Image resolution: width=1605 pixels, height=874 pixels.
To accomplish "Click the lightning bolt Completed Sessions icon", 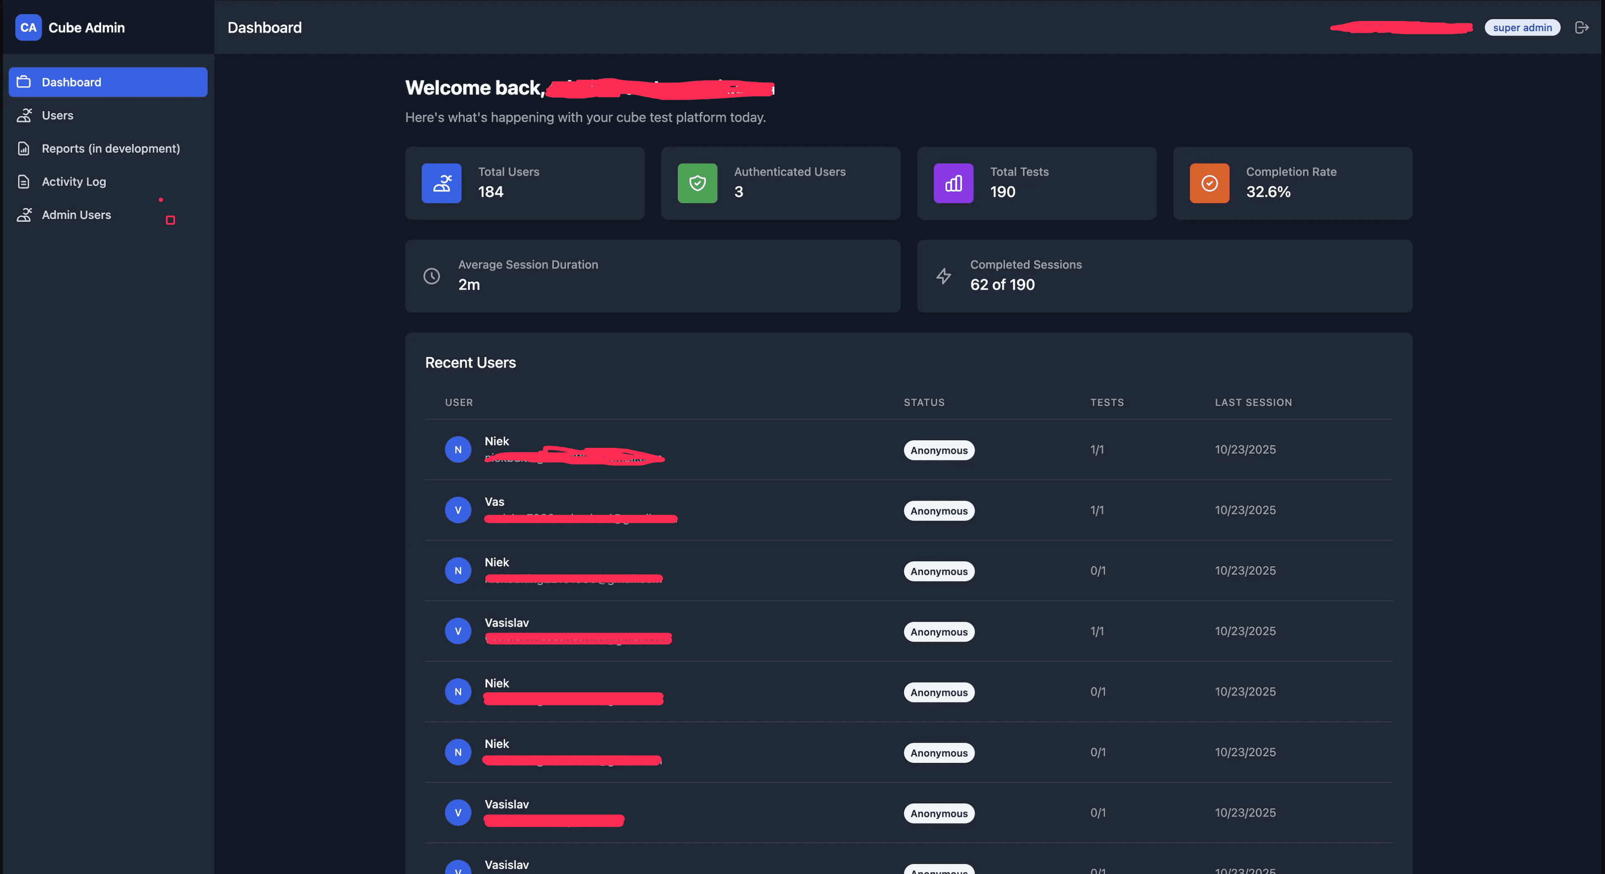I will pyautogui.click(x=943, y=276).
